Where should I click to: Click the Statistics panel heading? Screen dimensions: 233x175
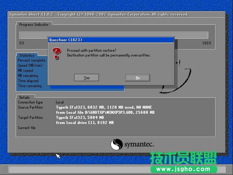click(x=27, y=55)
